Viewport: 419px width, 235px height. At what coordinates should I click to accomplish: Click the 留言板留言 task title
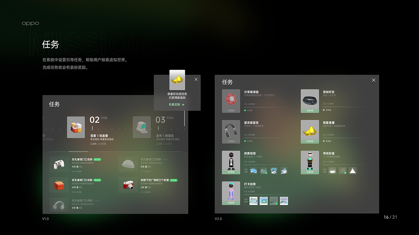click(251, 123)
